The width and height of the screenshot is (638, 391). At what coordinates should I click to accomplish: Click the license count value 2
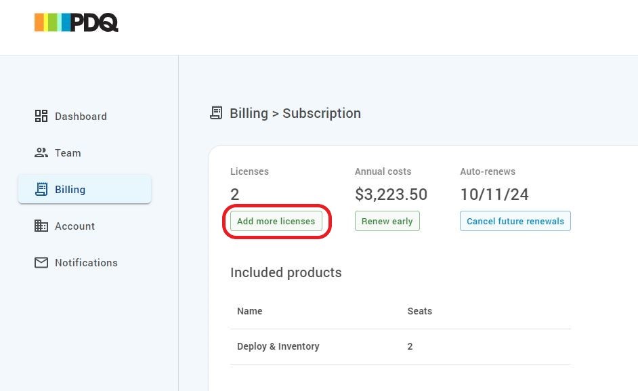pyautogui.click(x=235, y=194)
